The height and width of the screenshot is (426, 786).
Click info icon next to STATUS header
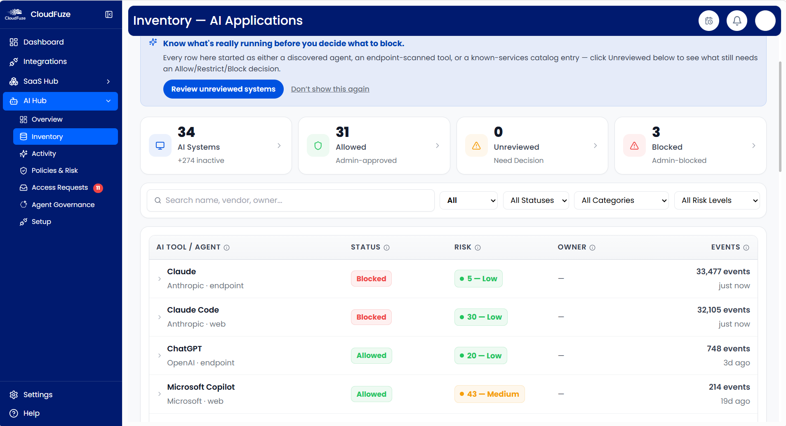[386, 247]
